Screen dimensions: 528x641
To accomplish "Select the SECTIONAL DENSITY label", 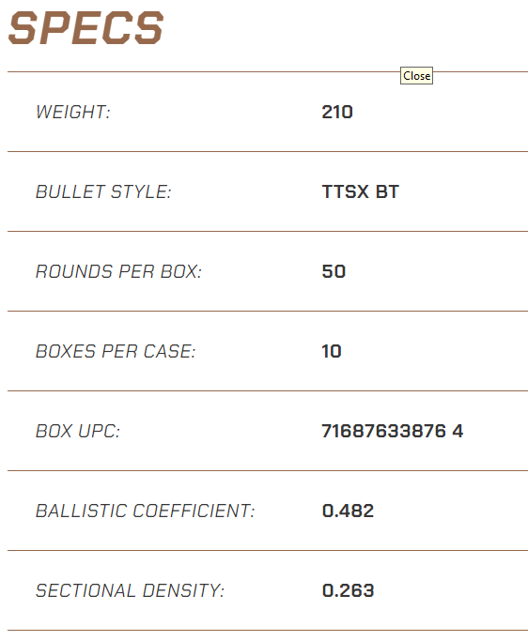I will coord(131,590).
